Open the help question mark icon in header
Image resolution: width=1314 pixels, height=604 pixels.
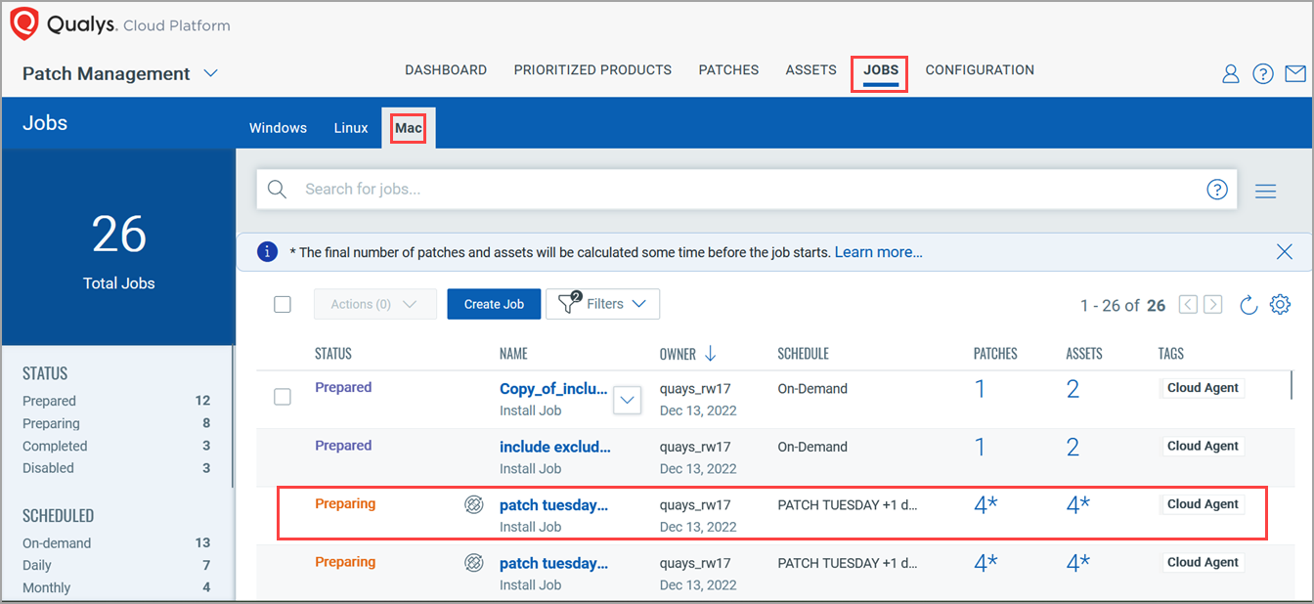click(x=1263, y=74)
